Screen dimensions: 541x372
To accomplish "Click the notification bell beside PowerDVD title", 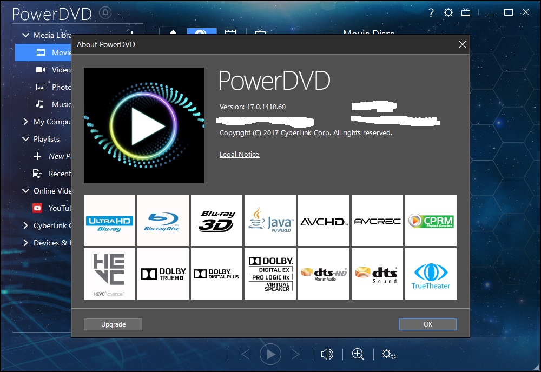I will click(x=105, y=13).
